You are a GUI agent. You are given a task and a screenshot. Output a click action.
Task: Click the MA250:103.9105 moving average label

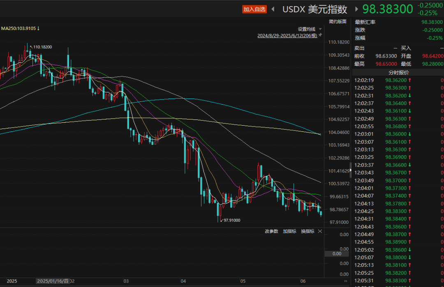(20, 28)
